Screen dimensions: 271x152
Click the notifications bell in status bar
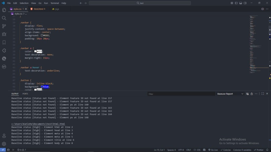pyautogui.click(x=267, y=150)
